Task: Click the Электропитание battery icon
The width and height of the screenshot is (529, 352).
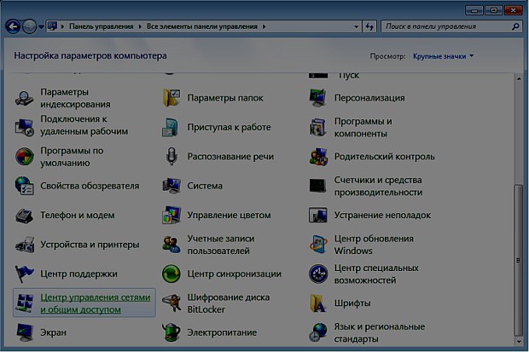Action: tap(171, 332)
